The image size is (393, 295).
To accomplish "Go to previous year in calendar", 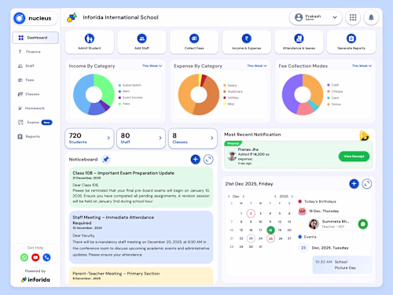I will [275, 196].
